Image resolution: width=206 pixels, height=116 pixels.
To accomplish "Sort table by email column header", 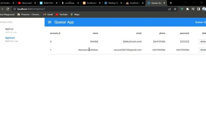I will click(139, 33).
